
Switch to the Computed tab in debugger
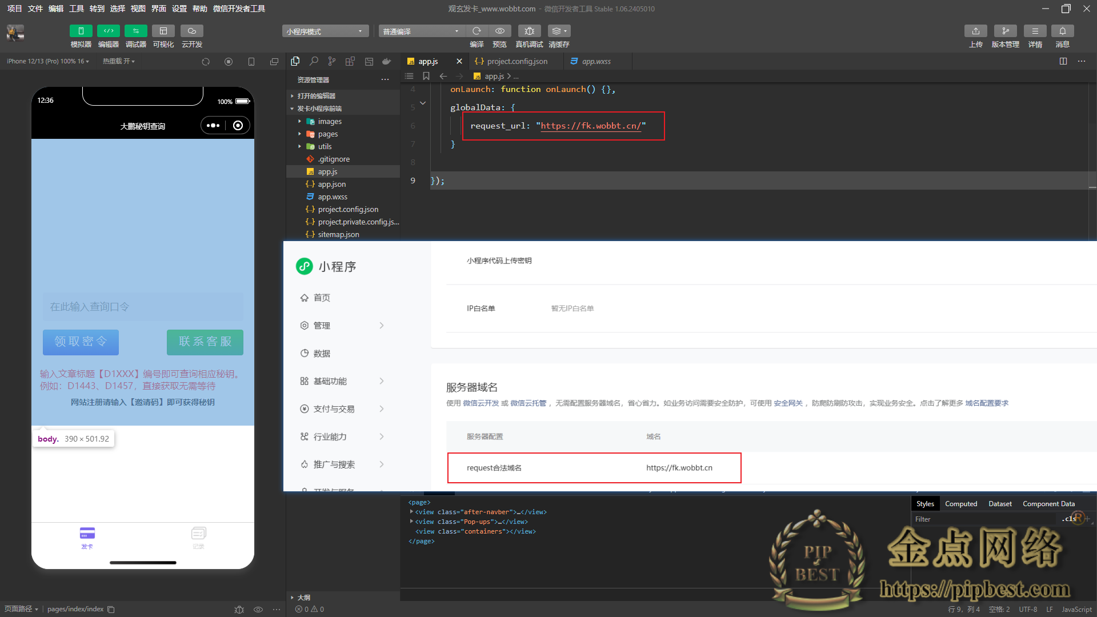pos(961,503)
